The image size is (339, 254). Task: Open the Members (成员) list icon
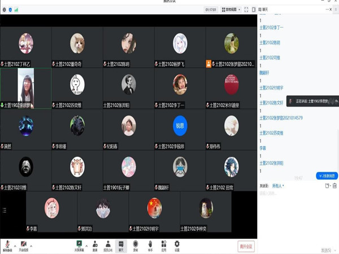click(108, 245)
